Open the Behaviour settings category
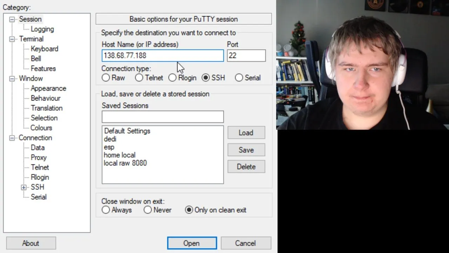The height and width of the screenshot is (253, 449). point(46,98)
